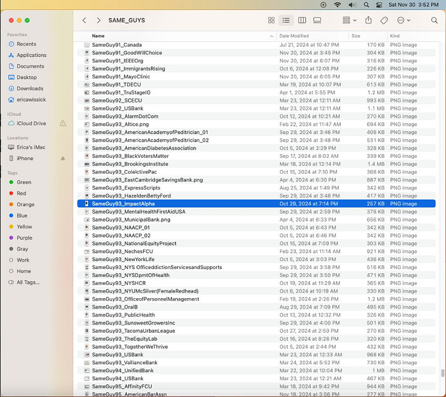Image resolution: width=446 pixels, height=397 pixels.
Task: Click the iCloud Drive warning icon
Action: tap(63, 123)
